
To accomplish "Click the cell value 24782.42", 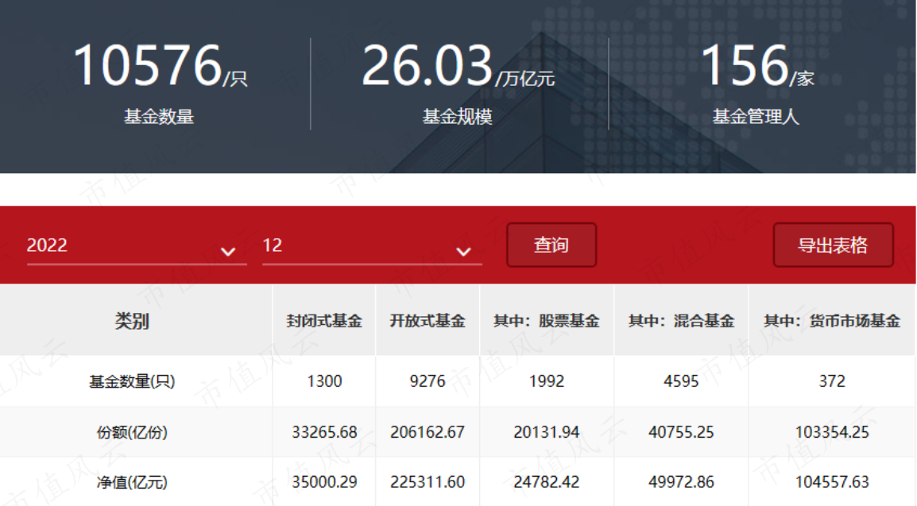I will pyautogui.click(x=547, y=482).
